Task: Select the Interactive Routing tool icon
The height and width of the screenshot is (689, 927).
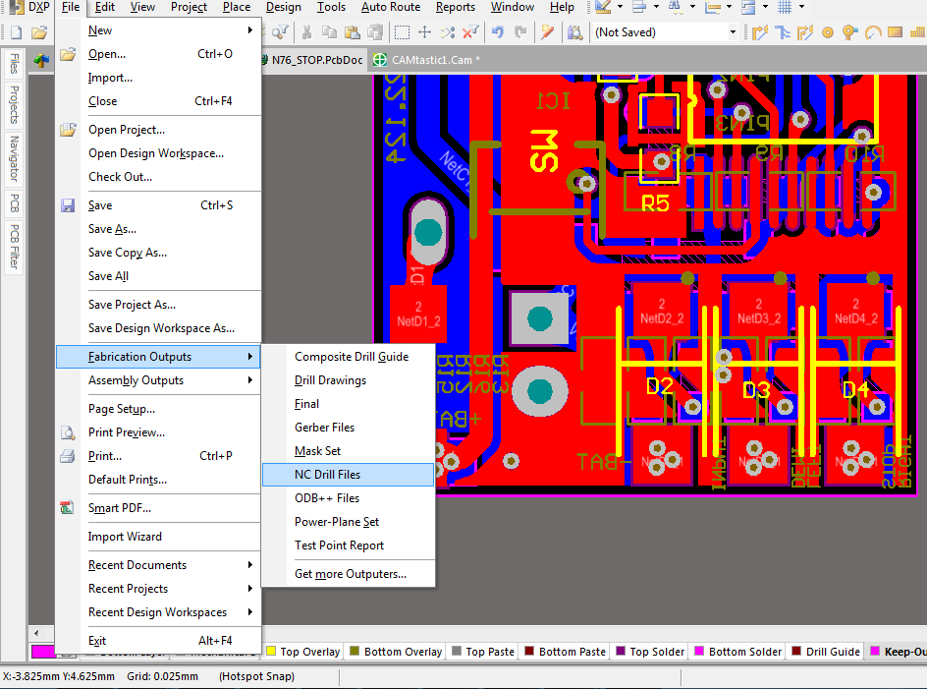Action: click(760, 32)
